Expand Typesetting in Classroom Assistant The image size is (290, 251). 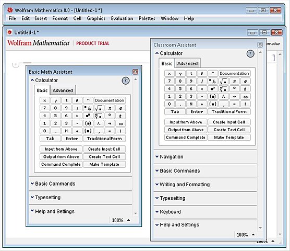157,198
